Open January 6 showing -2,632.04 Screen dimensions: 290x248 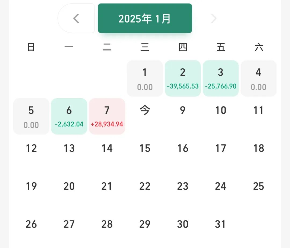click(x=69, y=116)
